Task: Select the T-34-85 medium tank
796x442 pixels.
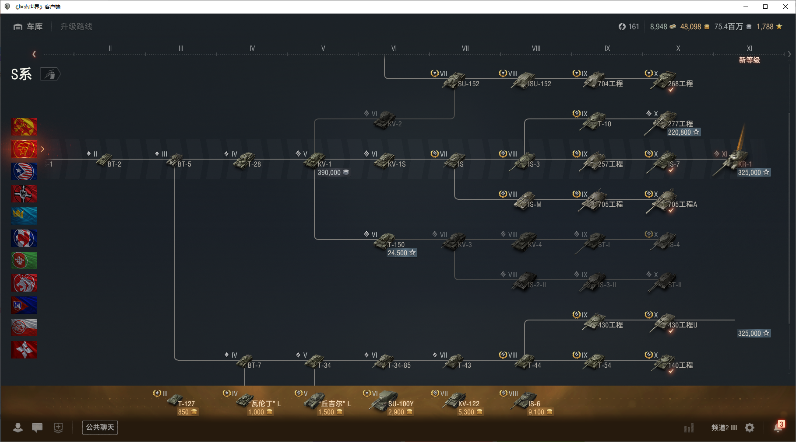Action: pyautogui.click(x=387, y=362)
